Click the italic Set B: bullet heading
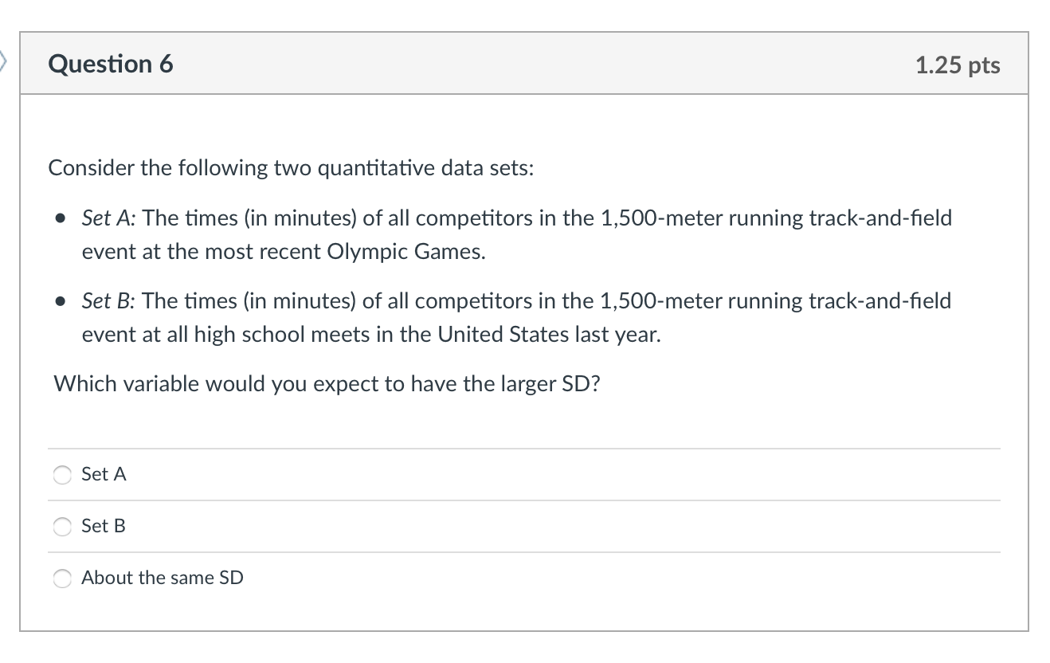The height and width of the screenshot is (663, 1050). 109,301
